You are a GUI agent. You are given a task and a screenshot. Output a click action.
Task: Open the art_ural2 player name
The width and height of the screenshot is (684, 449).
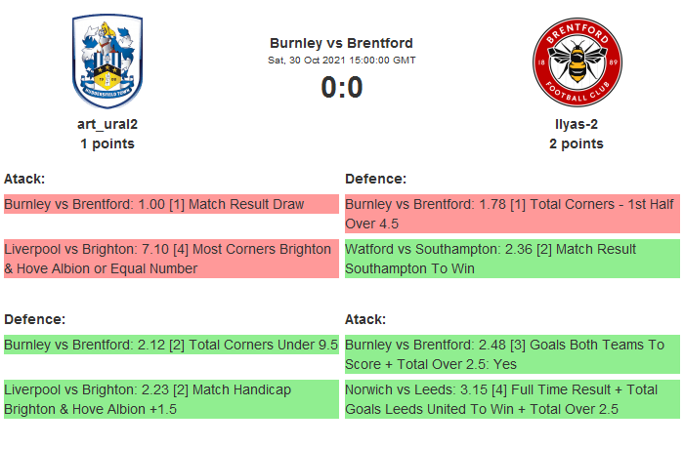(107, 124)
